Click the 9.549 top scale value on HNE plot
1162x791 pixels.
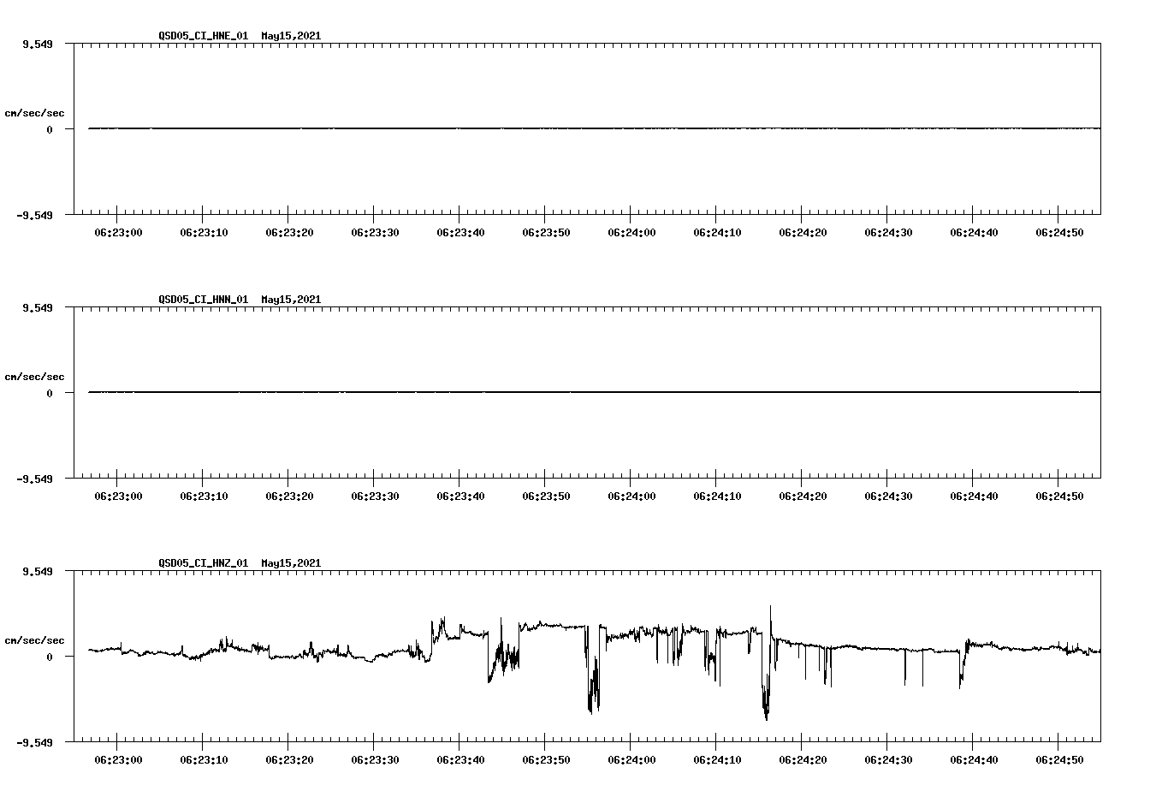(38, 44)
